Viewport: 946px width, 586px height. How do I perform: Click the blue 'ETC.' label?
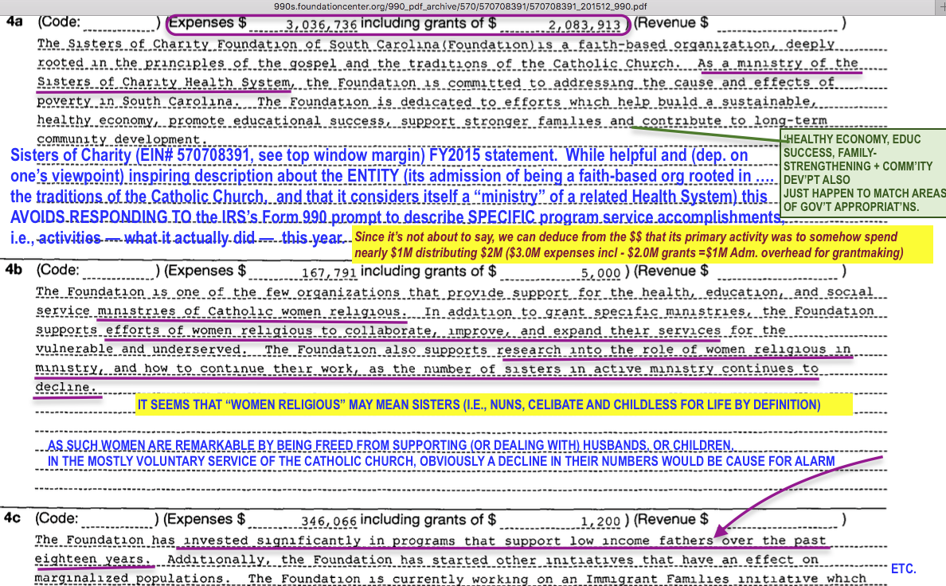[x=904, y=568]
